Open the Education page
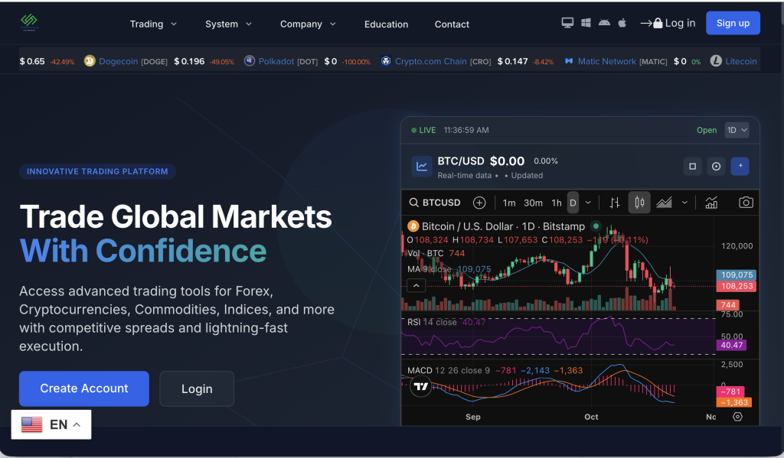The height and width of the screenshot is (458, 784). pos(386,24)
